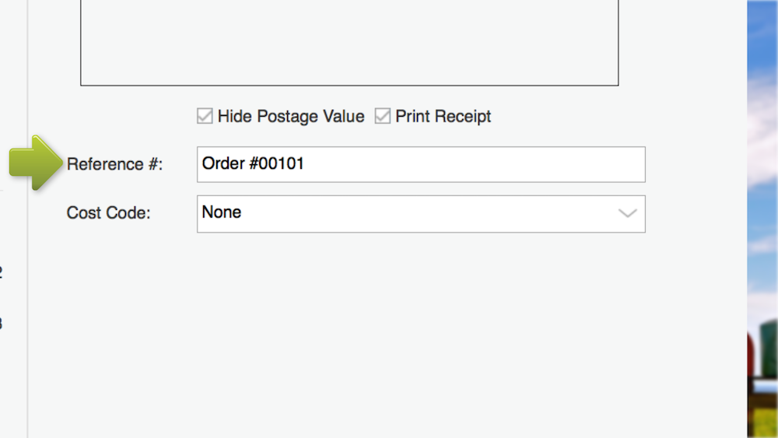Viewport: 778px width, 438px height.
Task: Click inside the Reference # input field
Action: pyautogui.click(x=420, y=164)
